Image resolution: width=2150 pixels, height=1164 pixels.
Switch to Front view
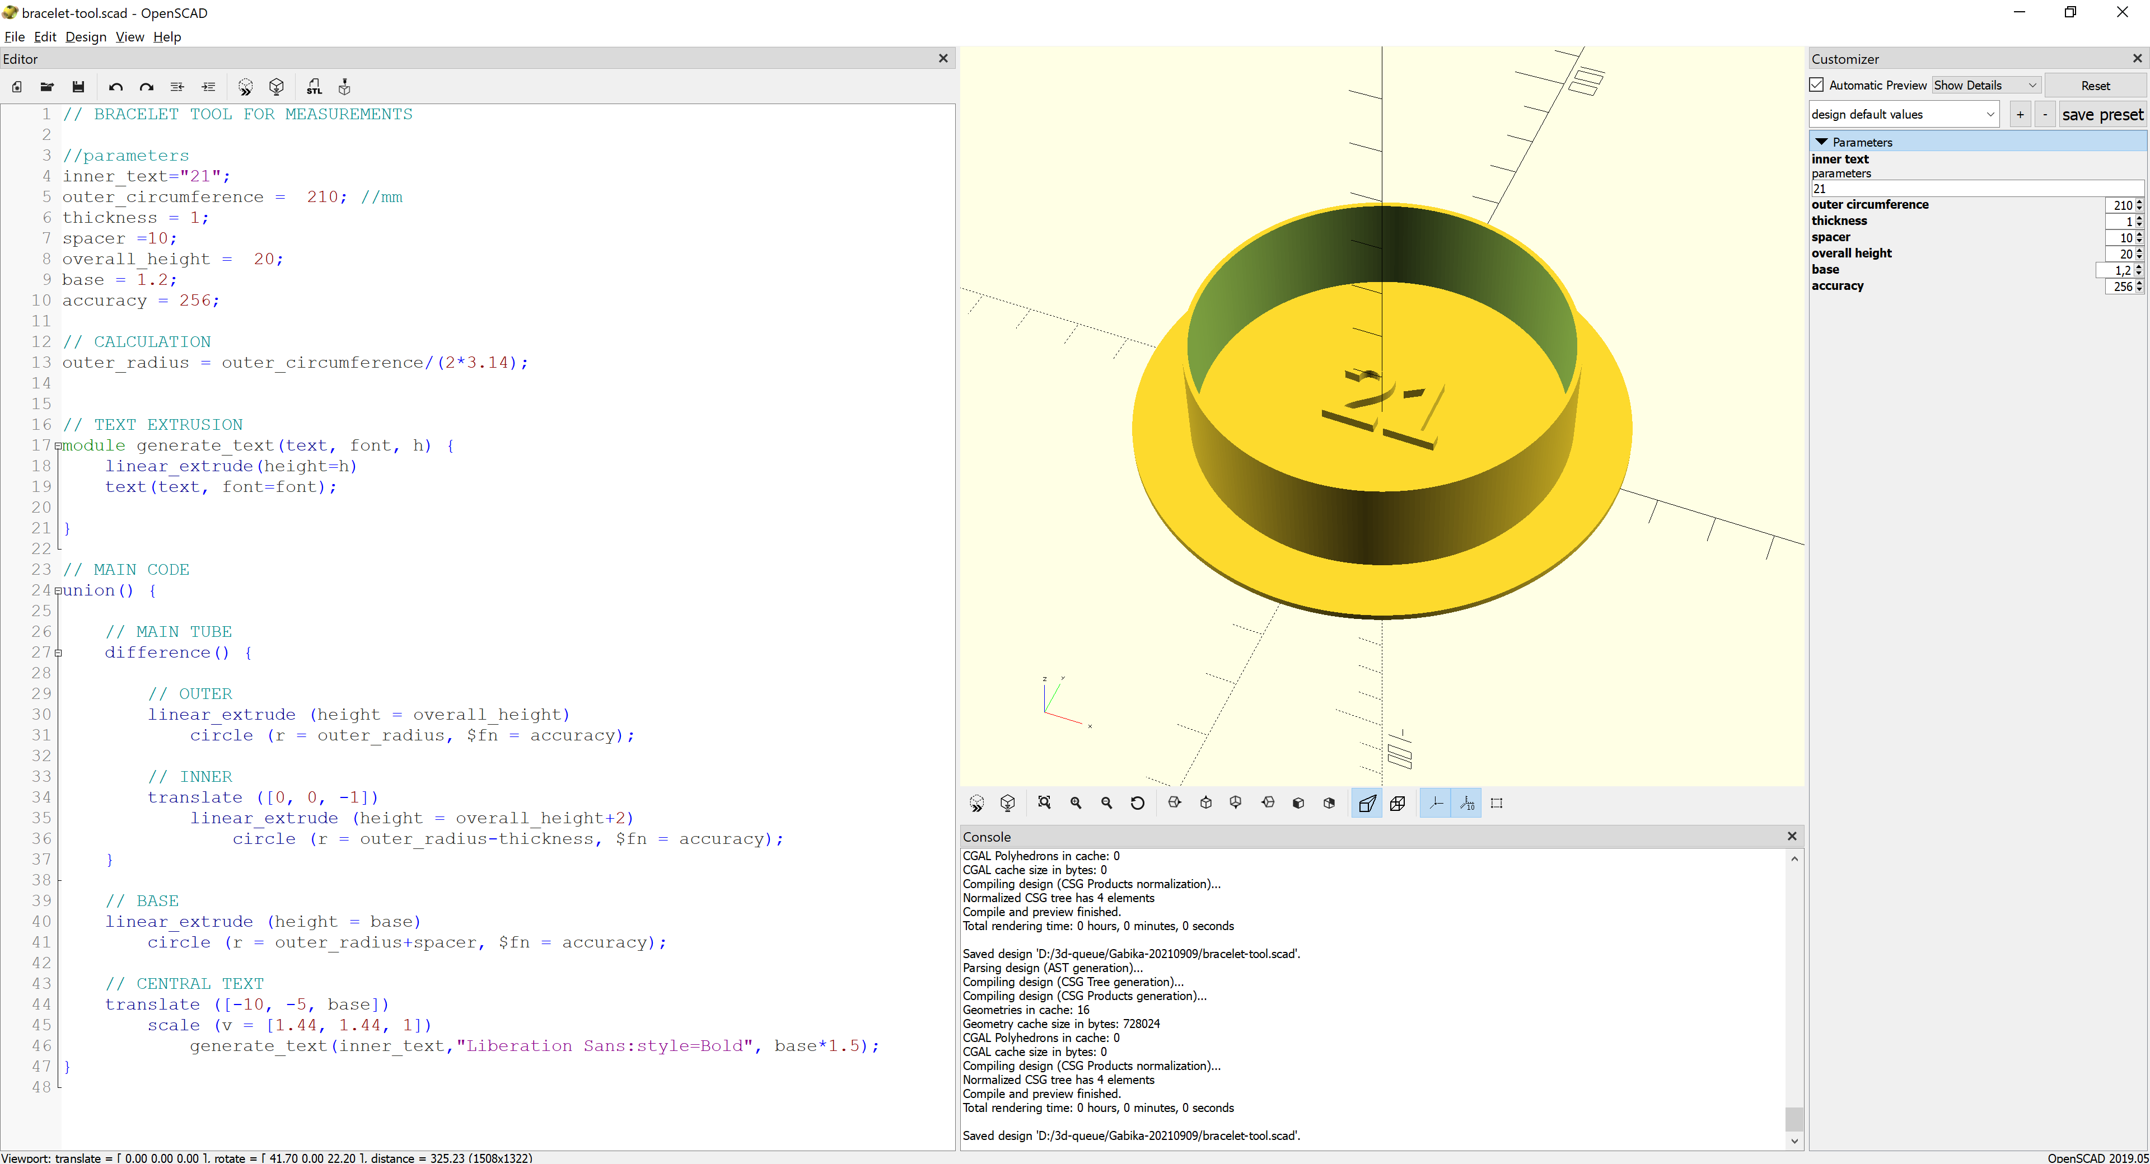point(1299,802)
